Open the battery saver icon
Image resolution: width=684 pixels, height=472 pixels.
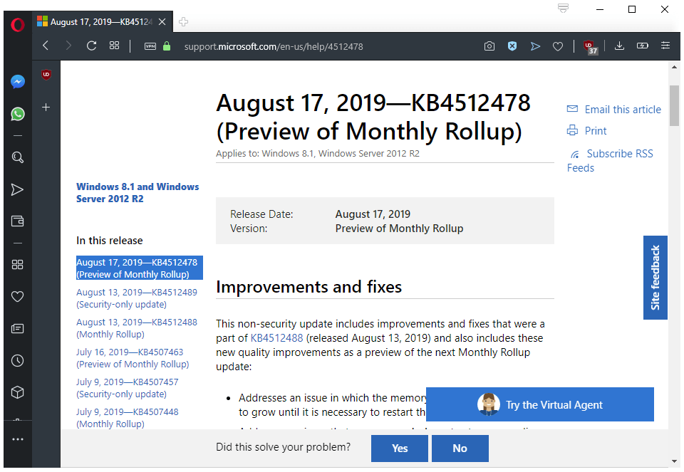coord(643,46)
